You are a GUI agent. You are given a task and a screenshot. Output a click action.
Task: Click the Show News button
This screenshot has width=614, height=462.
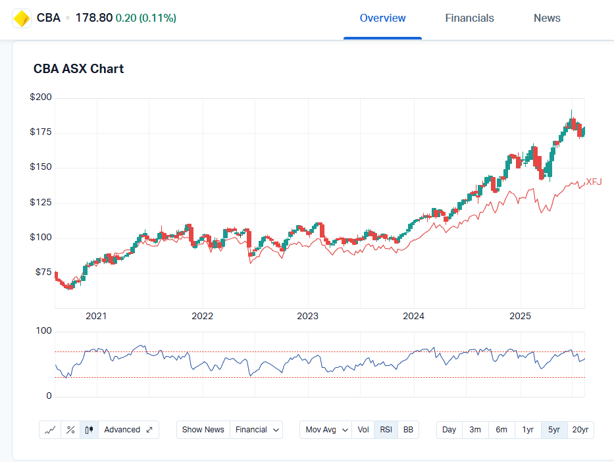coord(203,430)
